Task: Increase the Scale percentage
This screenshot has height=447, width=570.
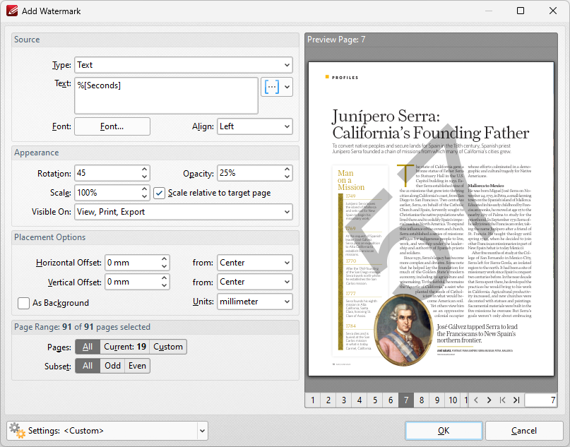Action: [x=144, y=189]
